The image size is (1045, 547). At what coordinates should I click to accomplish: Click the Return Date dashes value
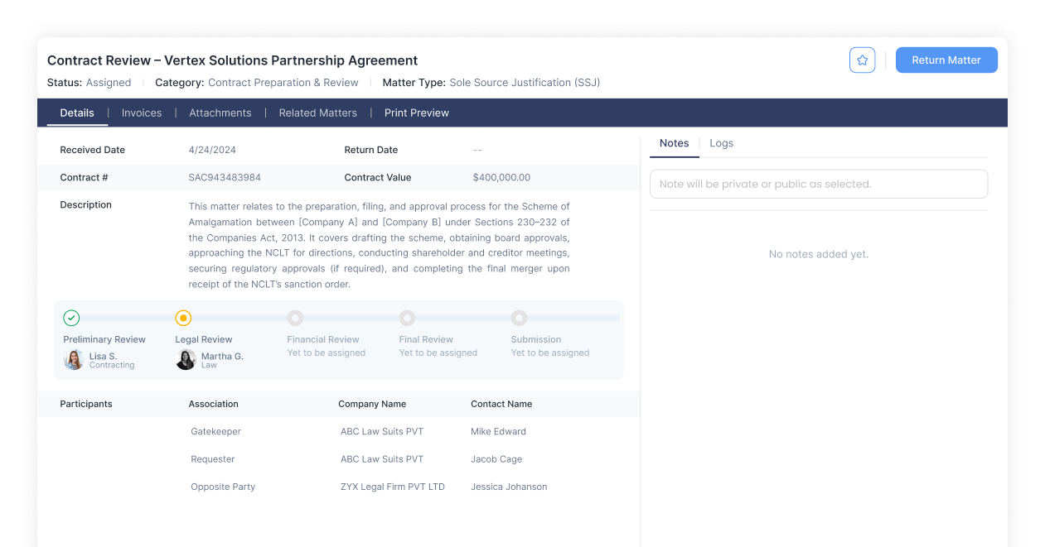point(477,150)
